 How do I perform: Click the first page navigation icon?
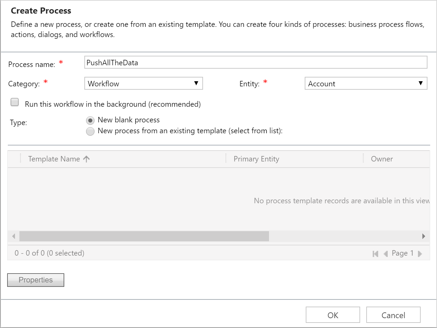click(x=375, y=254)
